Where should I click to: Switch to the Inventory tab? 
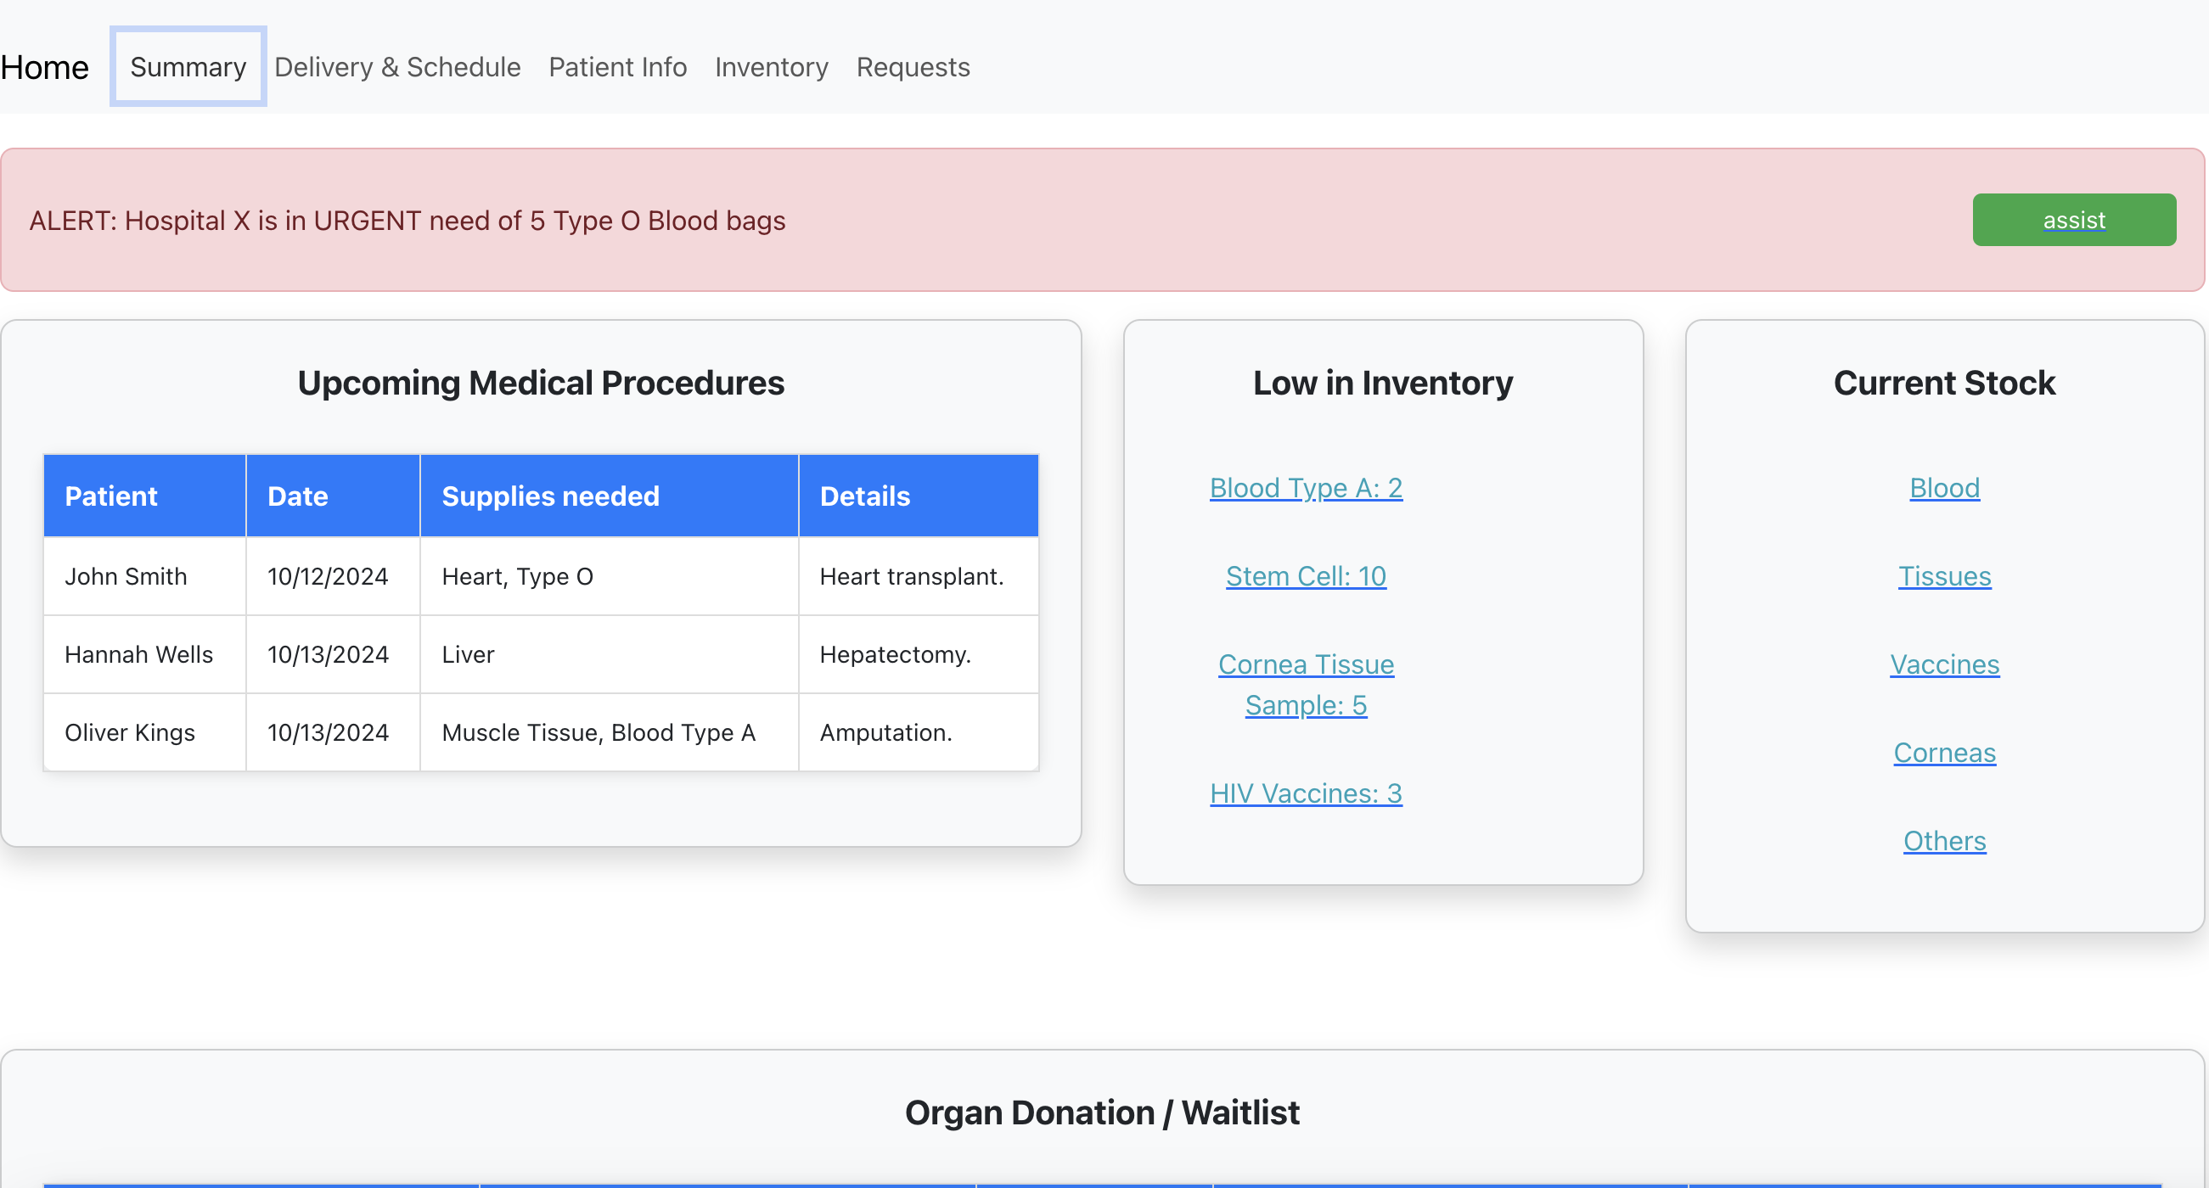771,67
